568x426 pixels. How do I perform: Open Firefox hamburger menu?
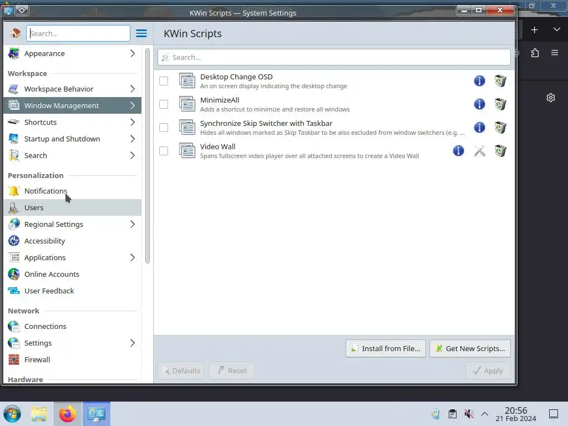[x=555, y=53]
